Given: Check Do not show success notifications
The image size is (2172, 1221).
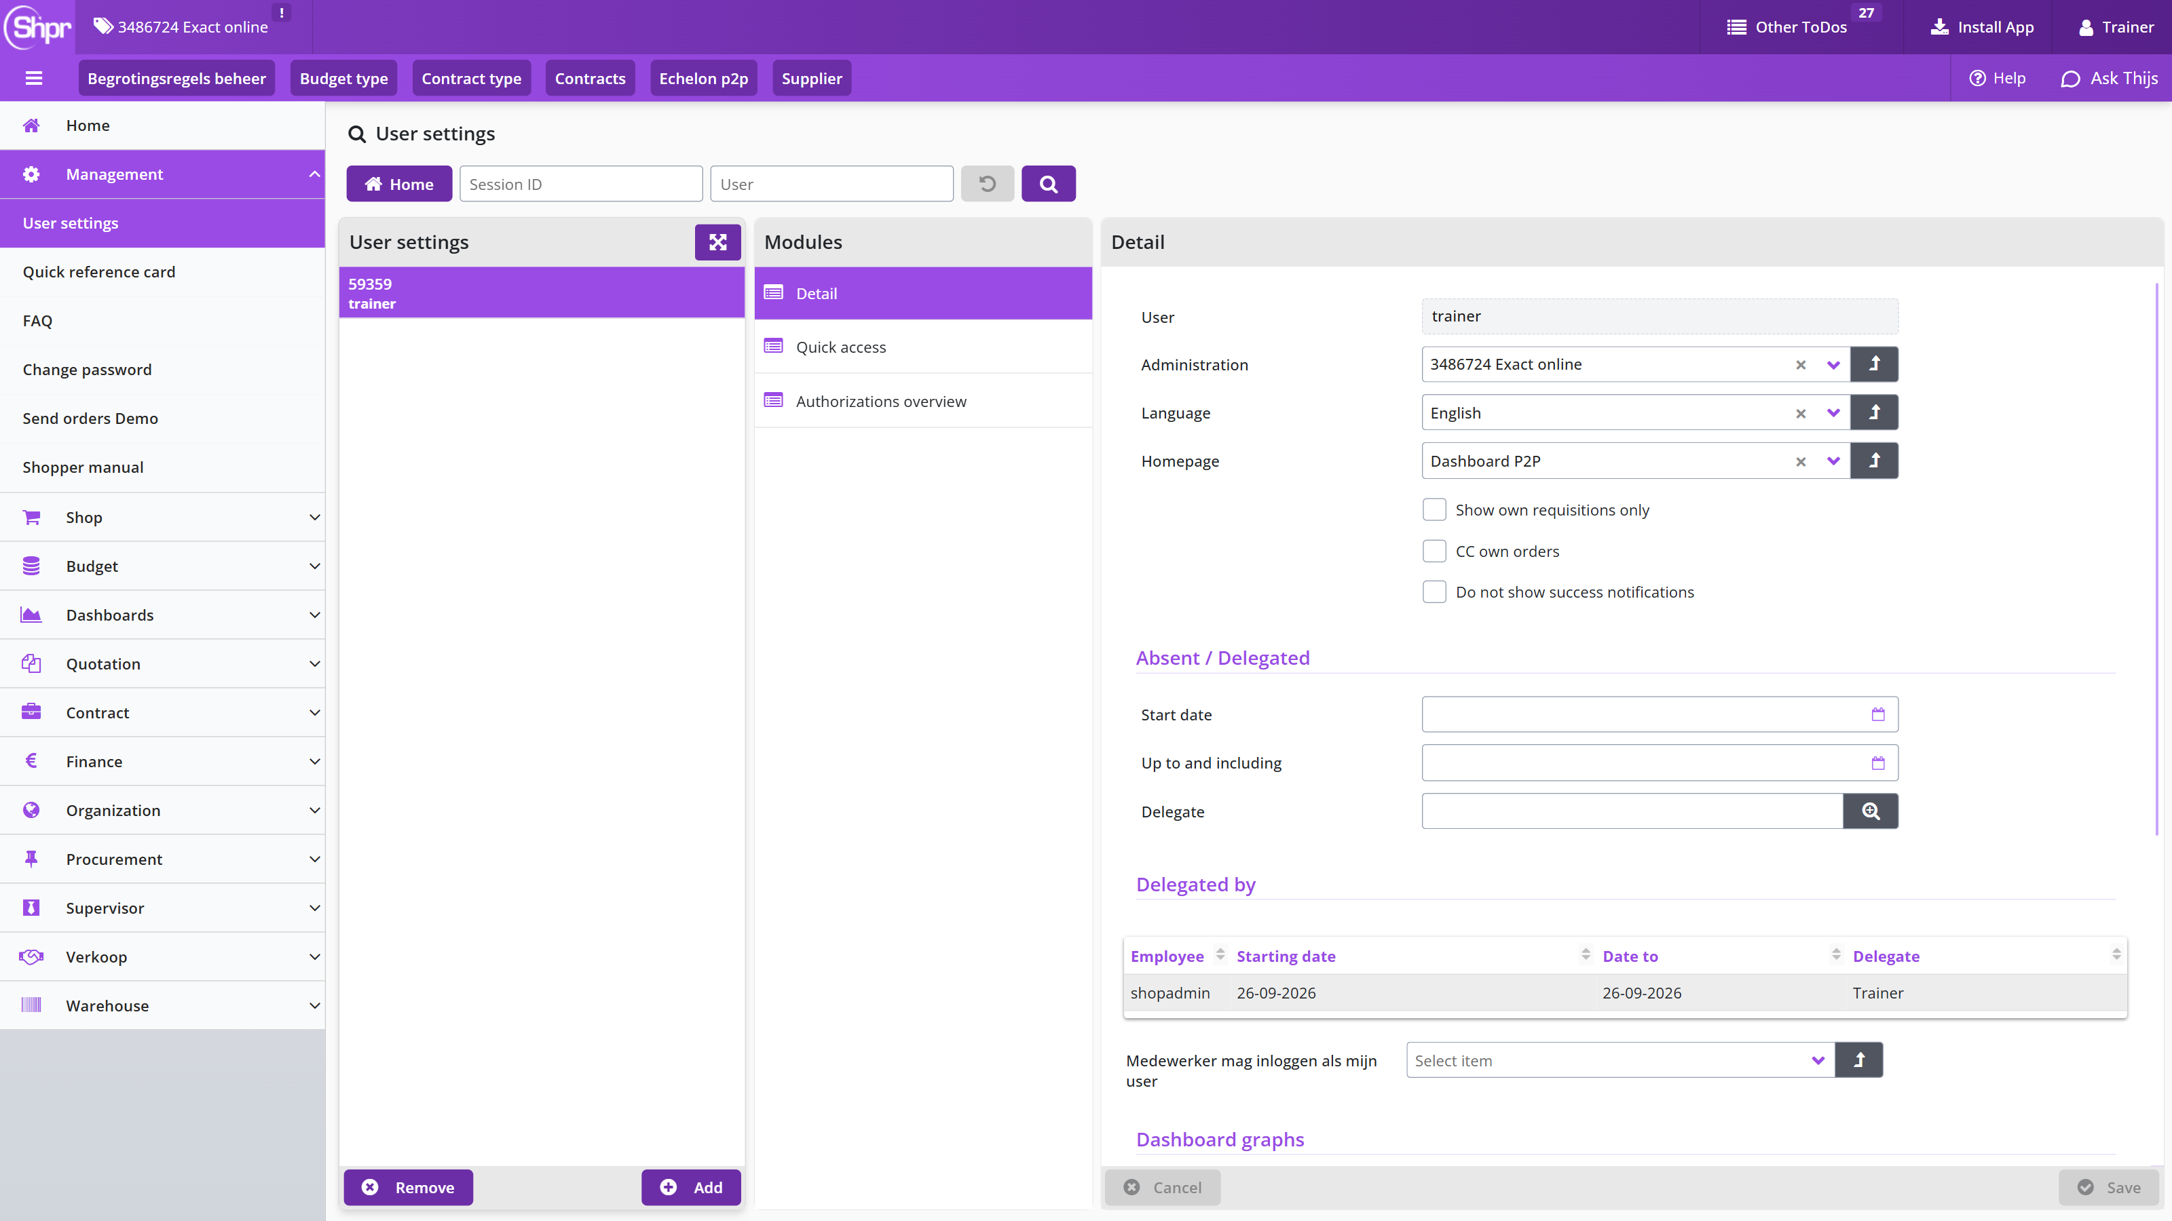Looking at the screenshot, I should point(1434,592).
